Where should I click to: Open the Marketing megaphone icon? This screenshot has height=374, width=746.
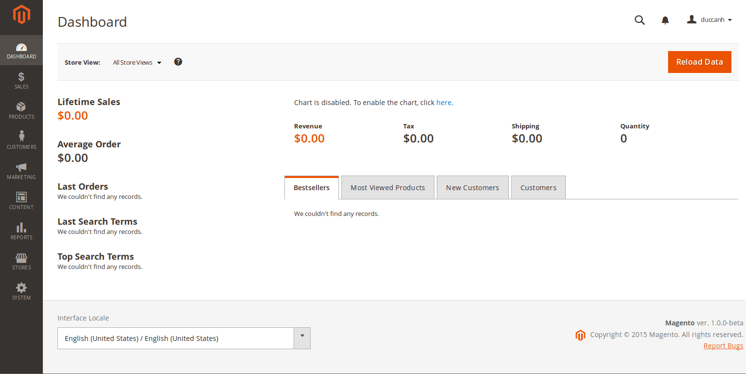[x=21, y=167]
